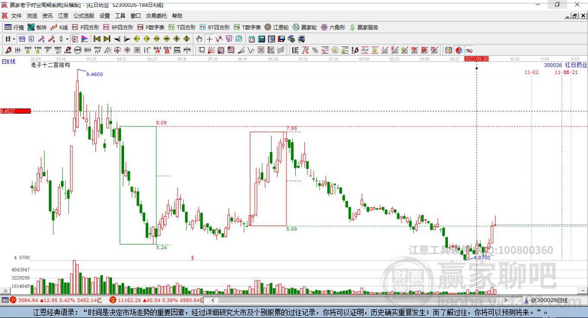Click the 300026 红日药业 stock name

coord(565,65)
